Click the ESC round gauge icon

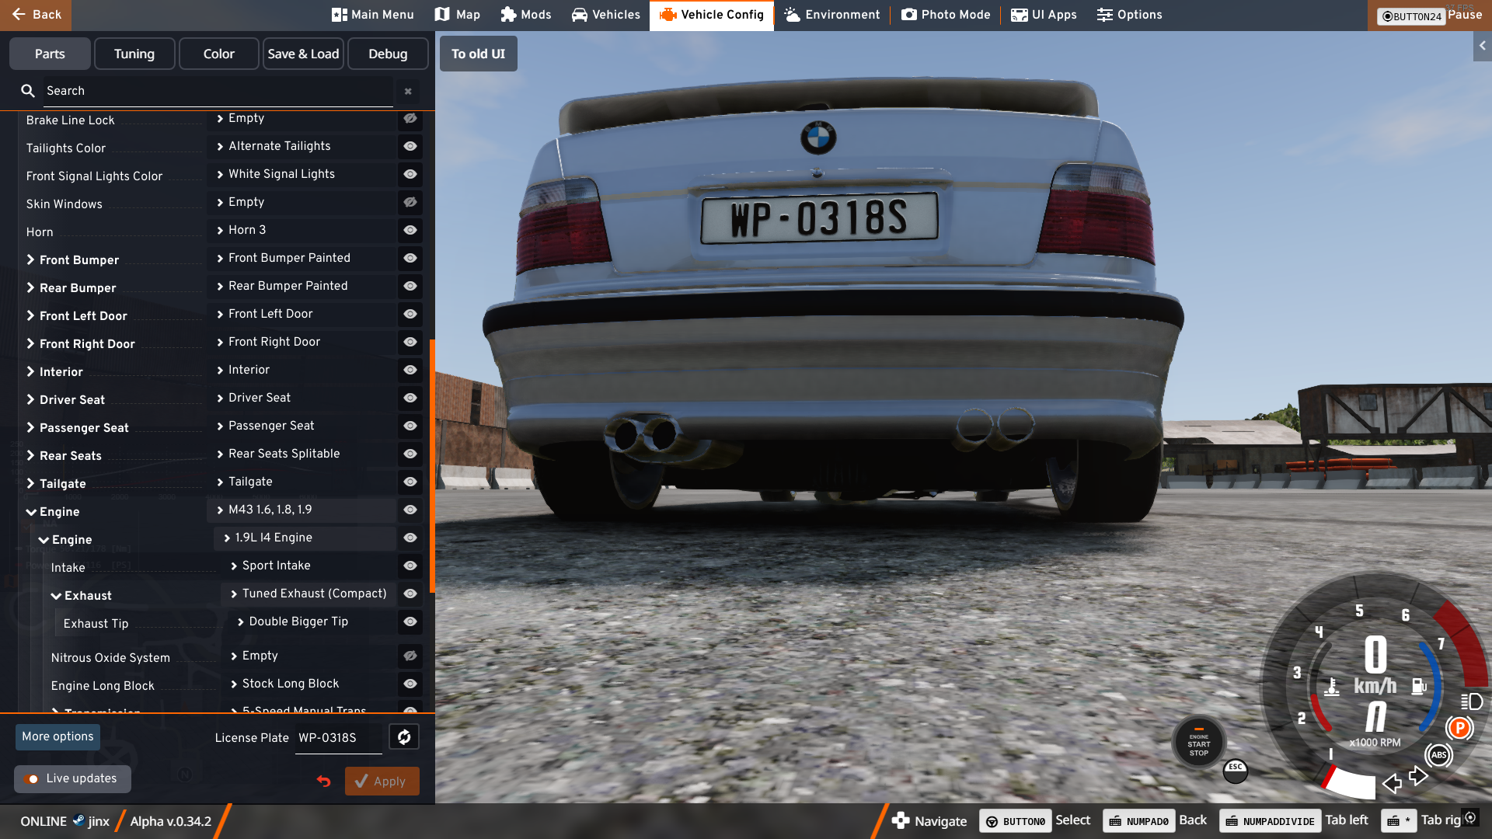1236,771
